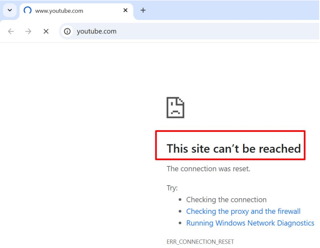
Task: Click the "Checking the connection" suggestion
Action: [x=226, y=199]
